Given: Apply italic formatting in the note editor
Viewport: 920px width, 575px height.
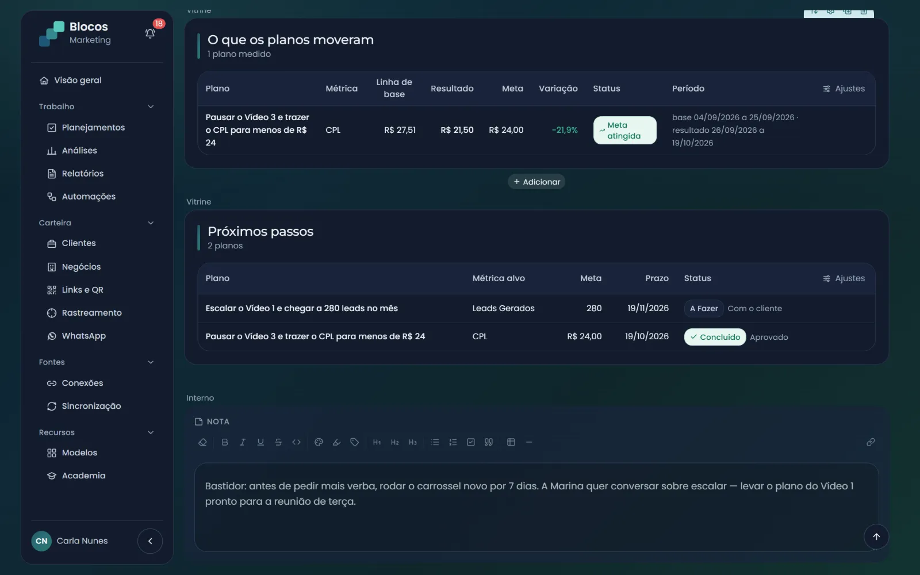Looking at the screenshot, I should click(x=243, y=442).
